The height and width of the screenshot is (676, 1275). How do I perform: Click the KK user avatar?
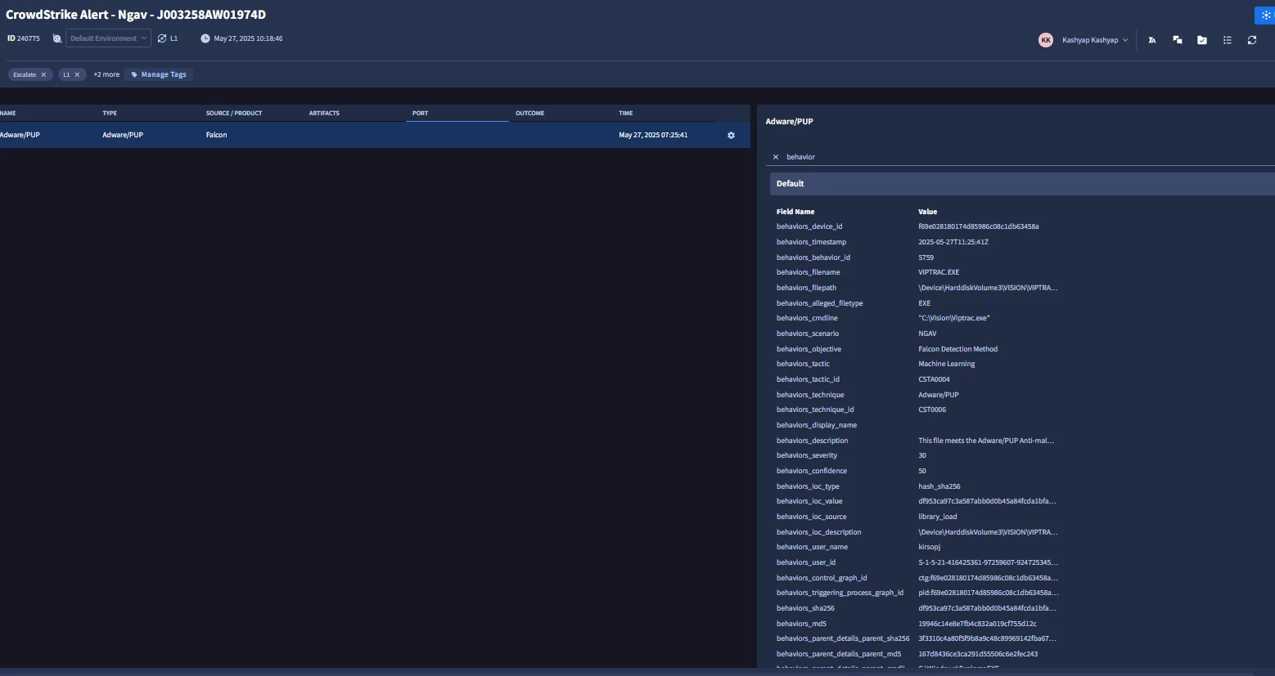click(1046, 40)
